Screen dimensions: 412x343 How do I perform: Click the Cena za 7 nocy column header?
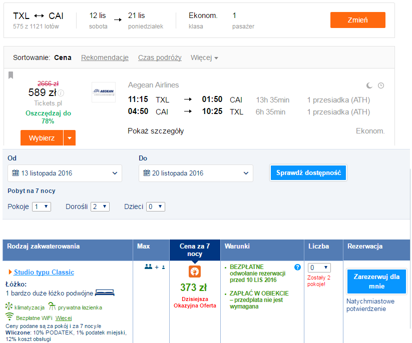[x=195, y=250]
